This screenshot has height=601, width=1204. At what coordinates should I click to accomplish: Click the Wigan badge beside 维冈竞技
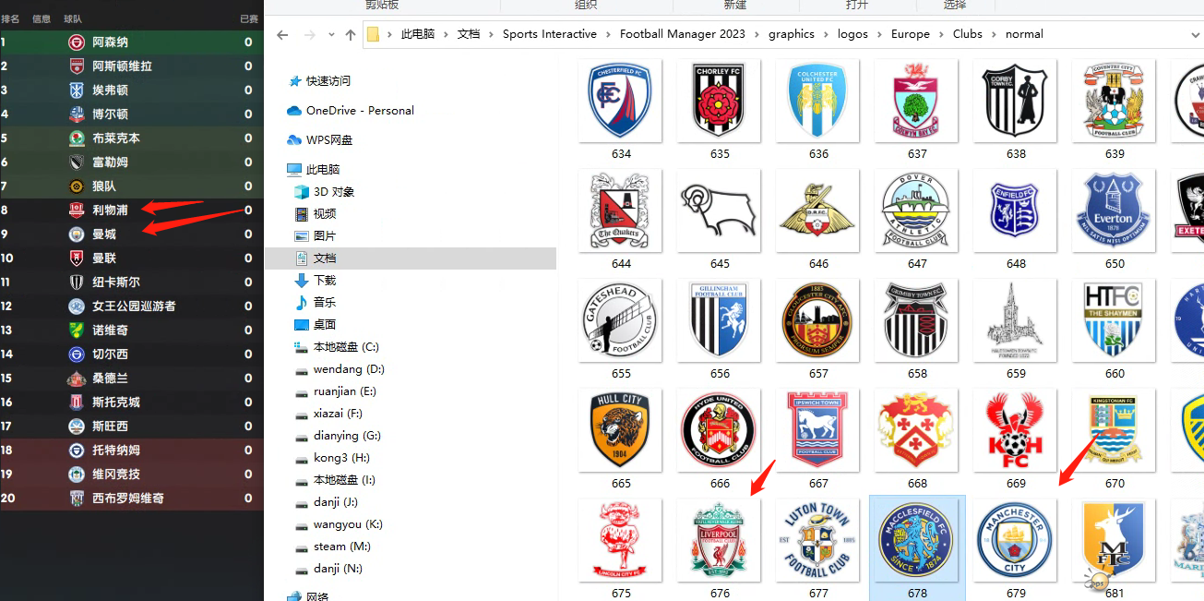[77, 475]
